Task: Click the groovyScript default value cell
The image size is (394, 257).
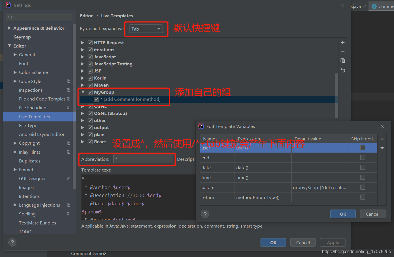Action: click(320, 187)
